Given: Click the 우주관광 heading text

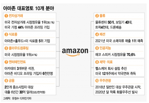Looking at the screenshot, I should tap(105, 81).
